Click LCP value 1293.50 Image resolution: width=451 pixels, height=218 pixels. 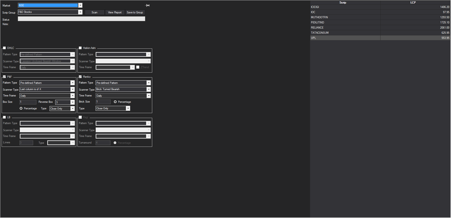pyautogui.click(x=445, y=17)
